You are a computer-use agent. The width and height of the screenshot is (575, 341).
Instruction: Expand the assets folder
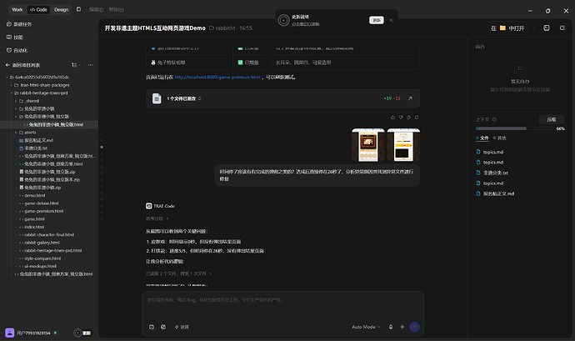pos(16,133)
